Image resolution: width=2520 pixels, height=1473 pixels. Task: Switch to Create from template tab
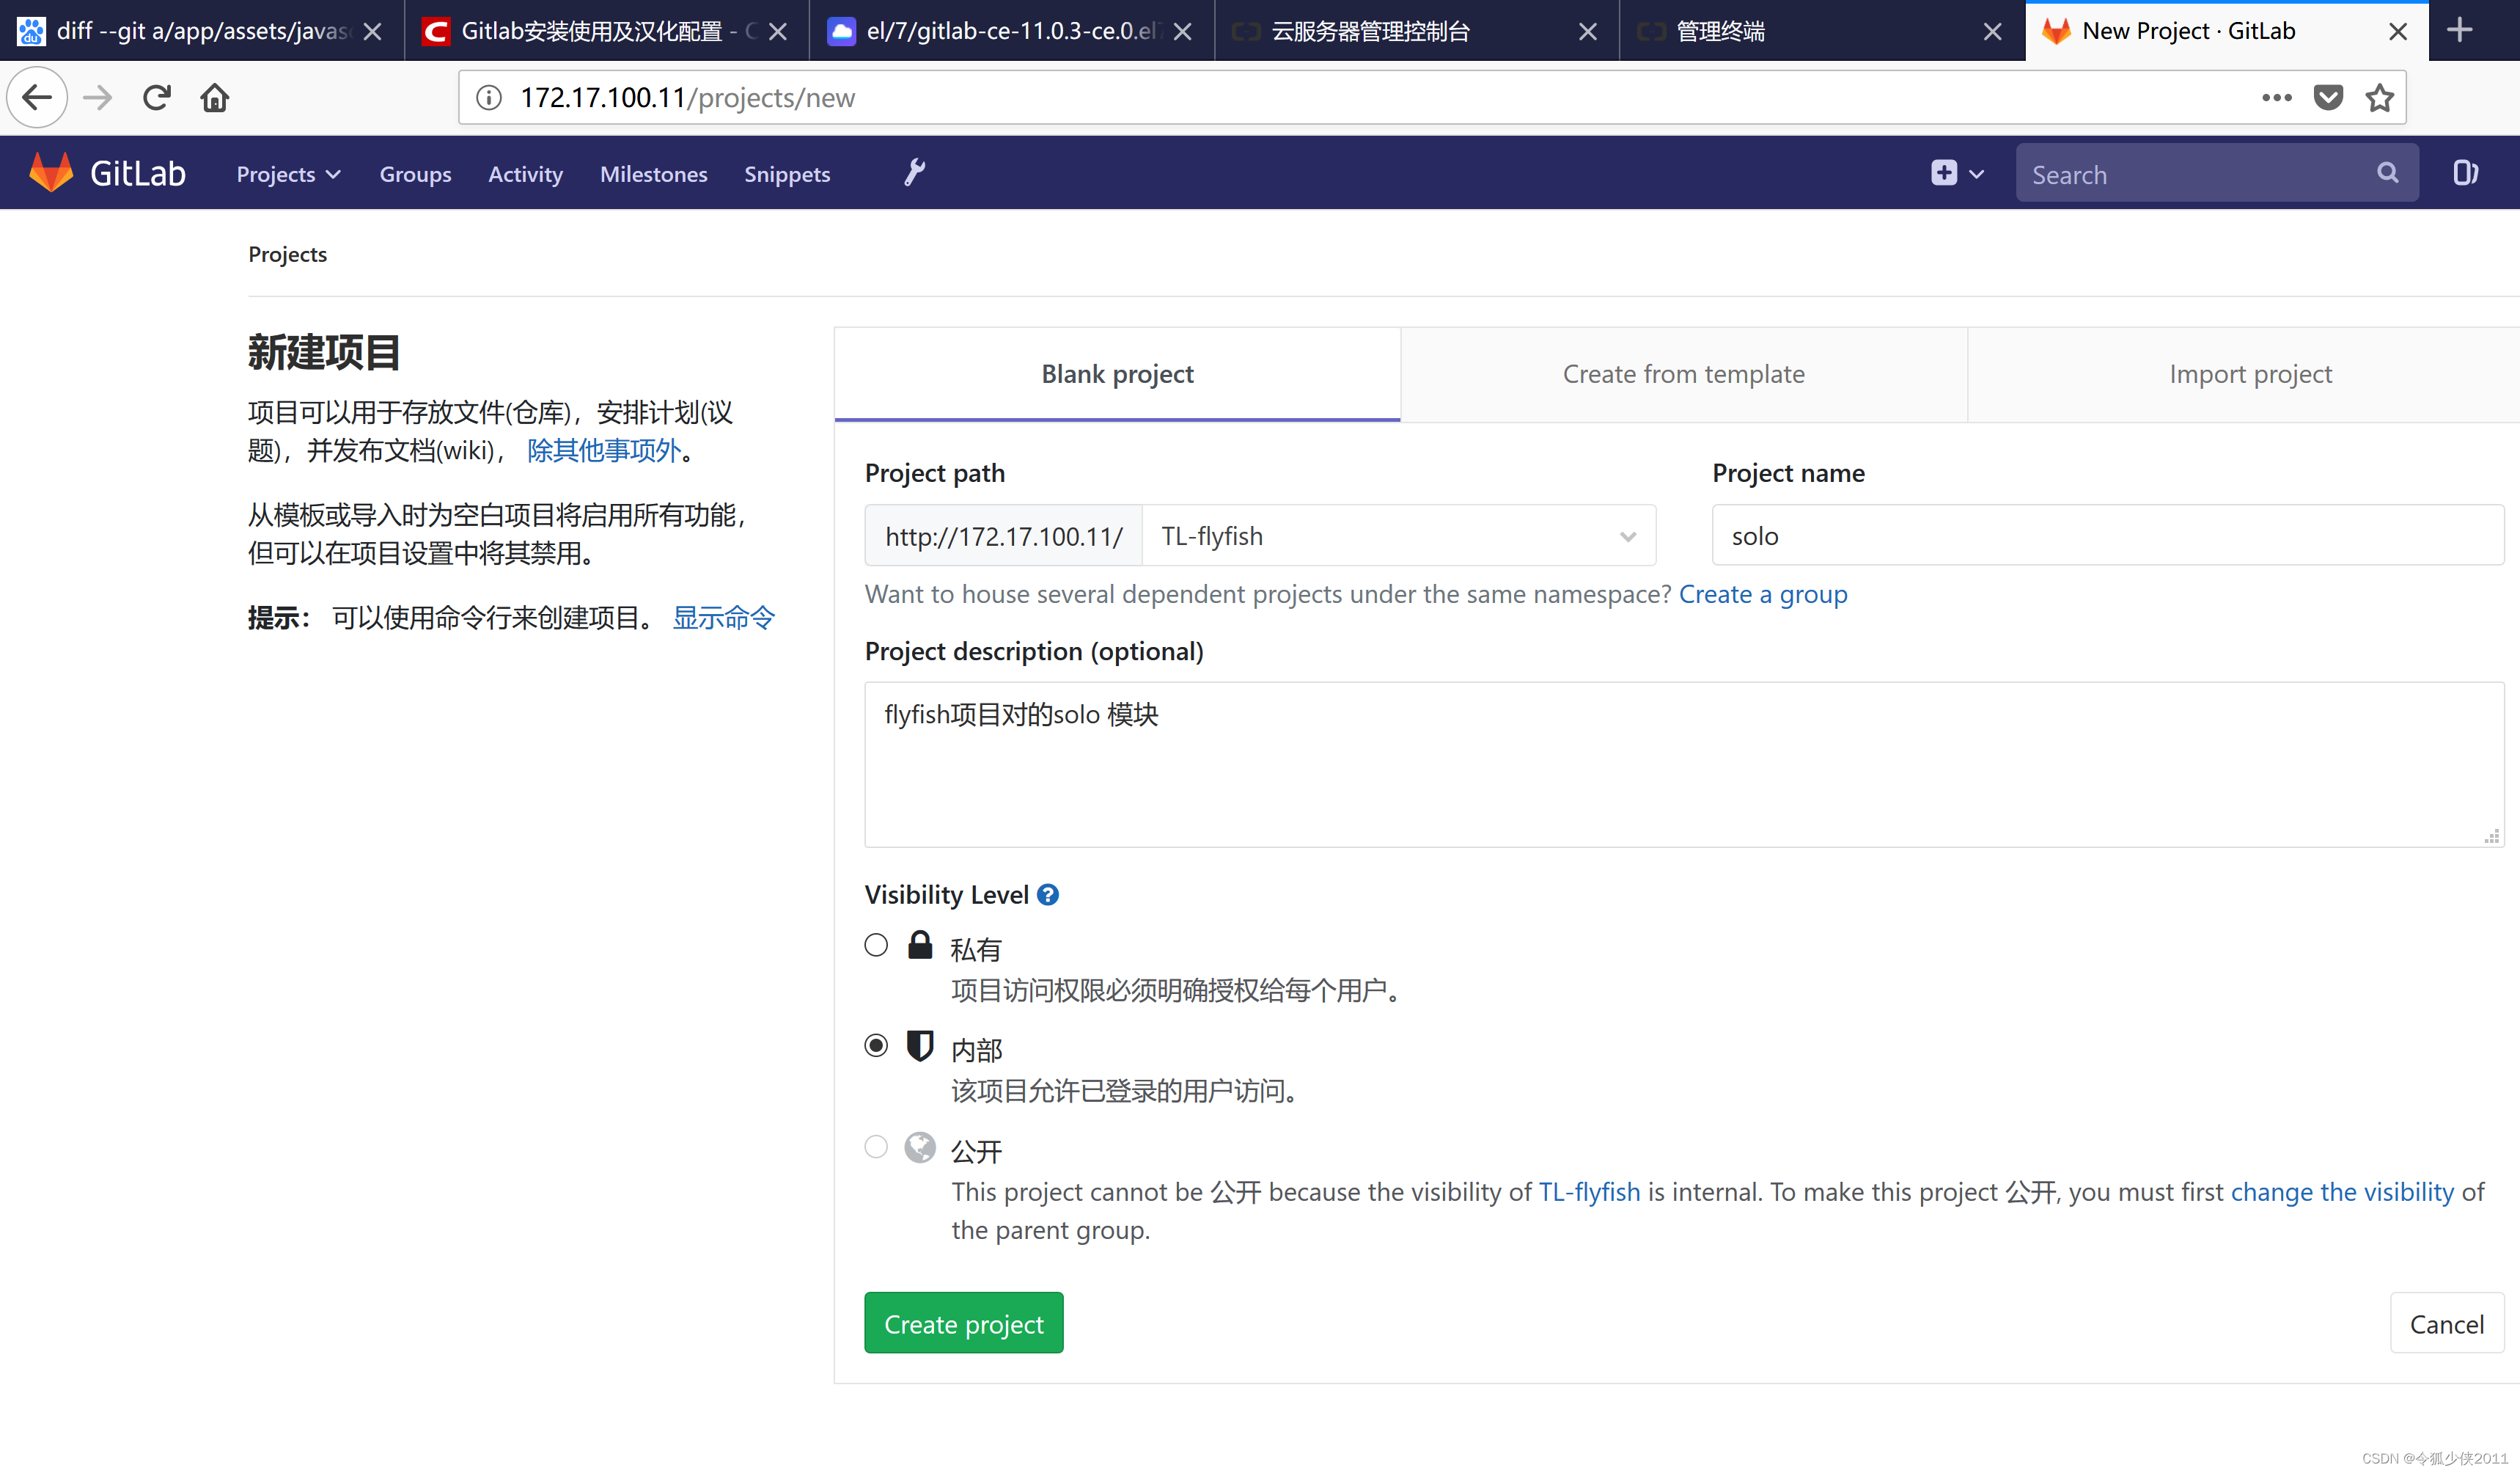pyautogui.click(x=1683, y=374)
